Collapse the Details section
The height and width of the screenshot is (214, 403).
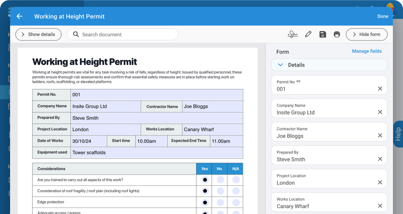280,65
